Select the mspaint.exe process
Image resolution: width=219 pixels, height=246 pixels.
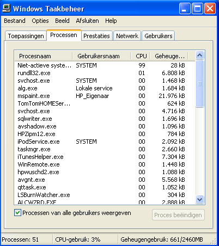point(105,96)
